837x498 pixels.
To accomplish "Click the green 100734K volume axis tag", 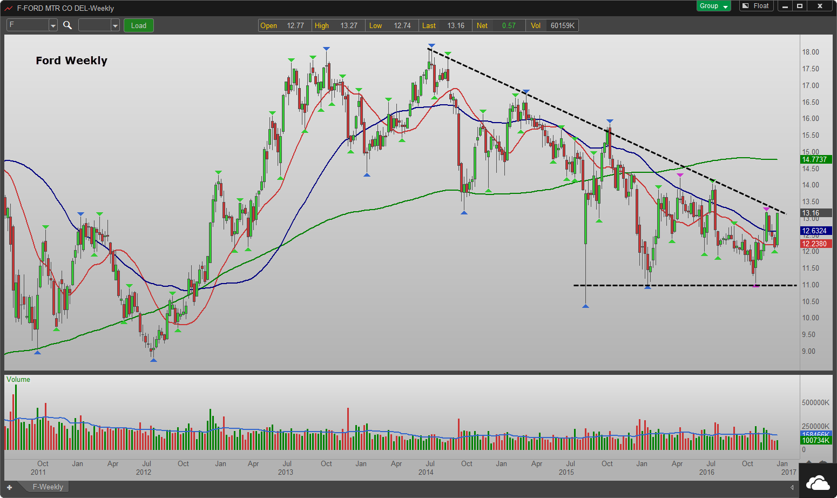I will (x=816, y=440).
